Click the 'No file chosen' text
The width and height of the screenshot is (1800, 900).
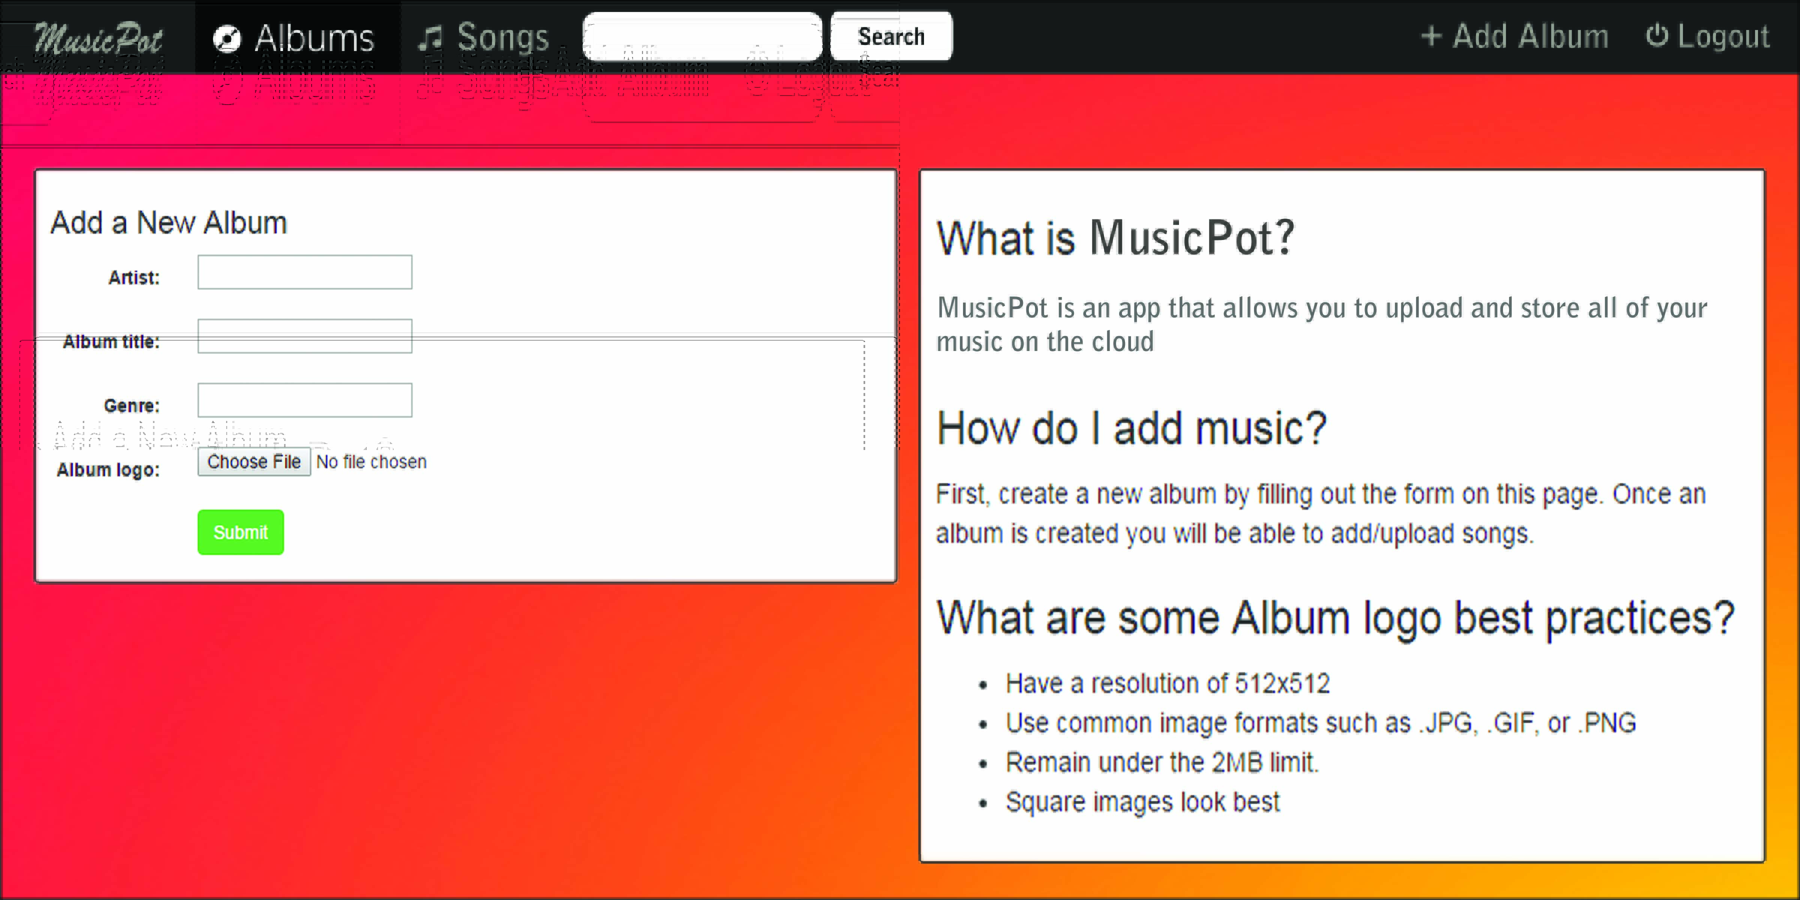tap(371, 462)
